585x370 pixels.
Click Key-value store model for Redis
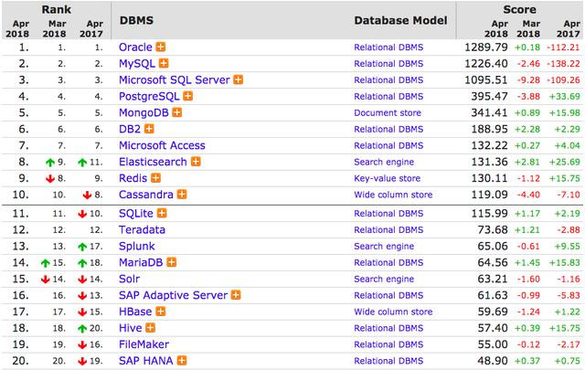click(388, 178)
